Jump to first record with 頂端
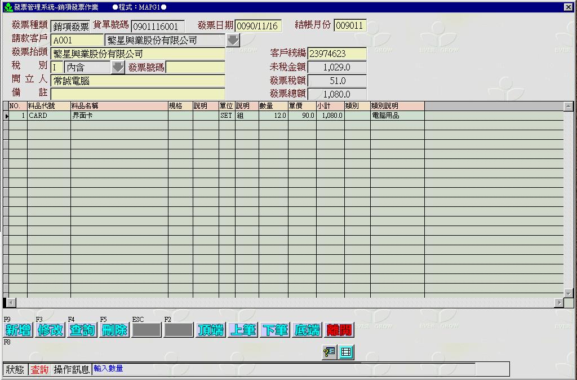This screenshot has width=577, height=380. [x=211, y=330]
